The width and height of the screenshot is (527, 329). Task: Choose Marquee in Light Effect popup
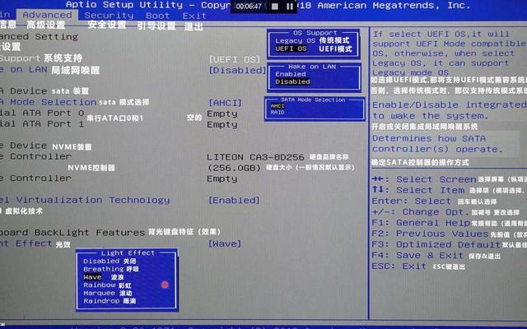(x=100, y=293)
